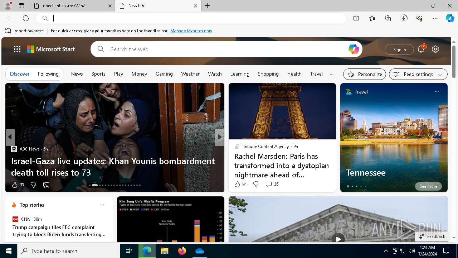The image size is (458, 258).
Task: Open the Shopping category
Action: [x=268, y=74]
